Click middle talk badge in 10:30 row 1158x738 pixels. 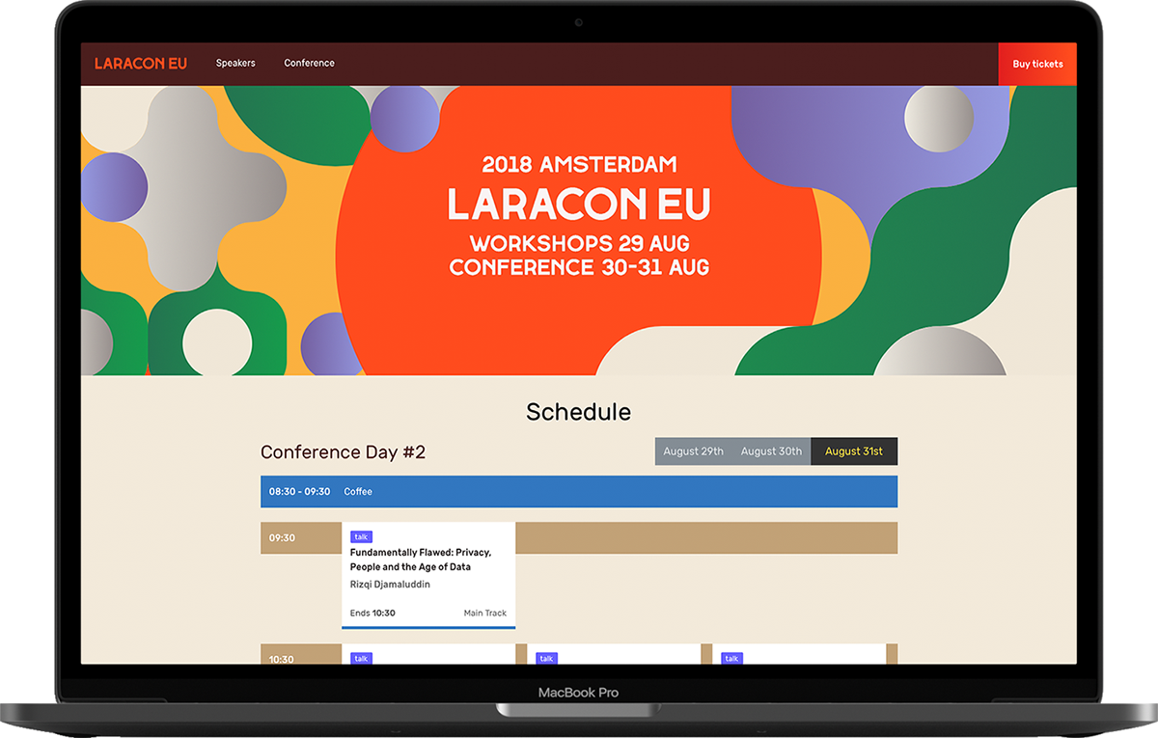click(546, 659)
